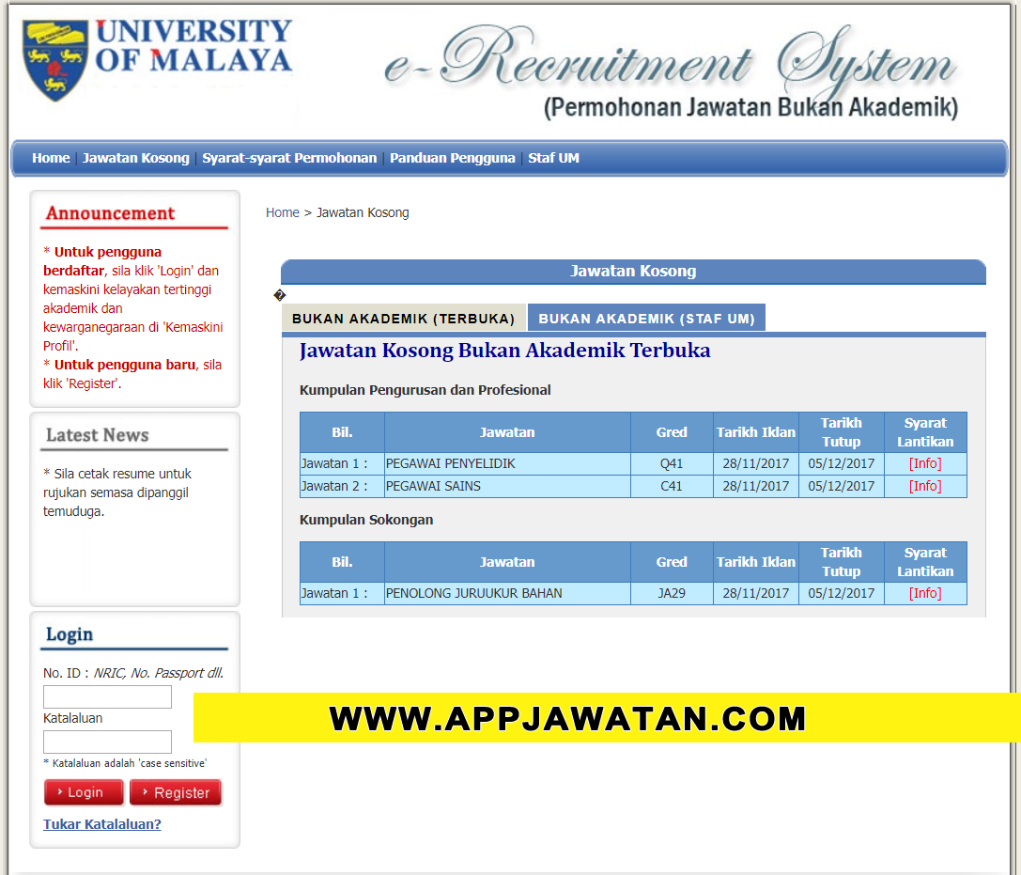Screen dimensions: 1021x875
Task: Select PEGAWAI PENYELIDIK job title cell
Action: (x=507, y=464)
